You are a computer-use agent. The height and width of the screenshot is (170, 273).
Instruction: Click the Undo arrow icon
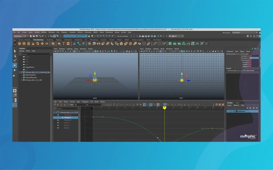pos(39,36)
